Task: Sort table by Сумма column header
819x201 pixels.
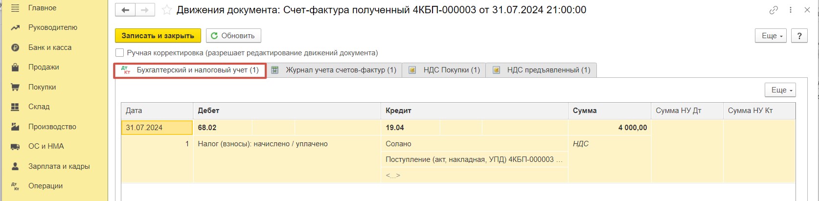Action: pos(609,111)
